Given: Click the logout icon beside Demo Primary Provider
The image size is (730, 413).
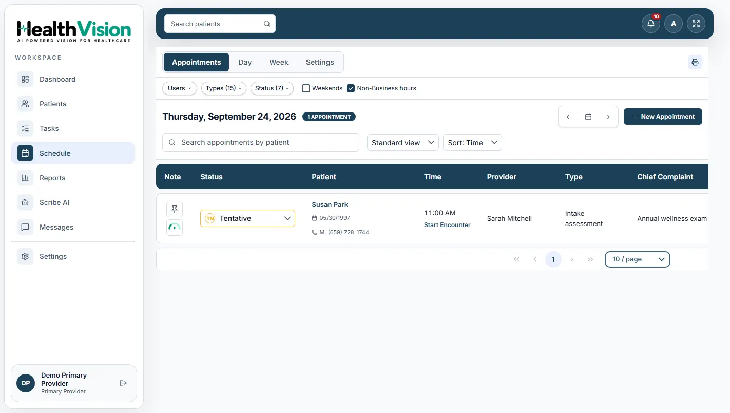Looking at the screenshot, I should 123,383.
